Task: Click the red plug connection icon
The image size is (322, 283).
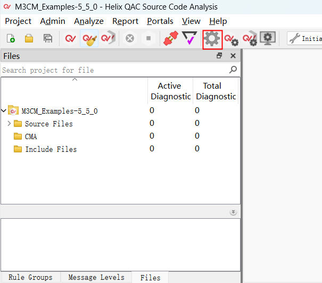Action: (170, 38)
